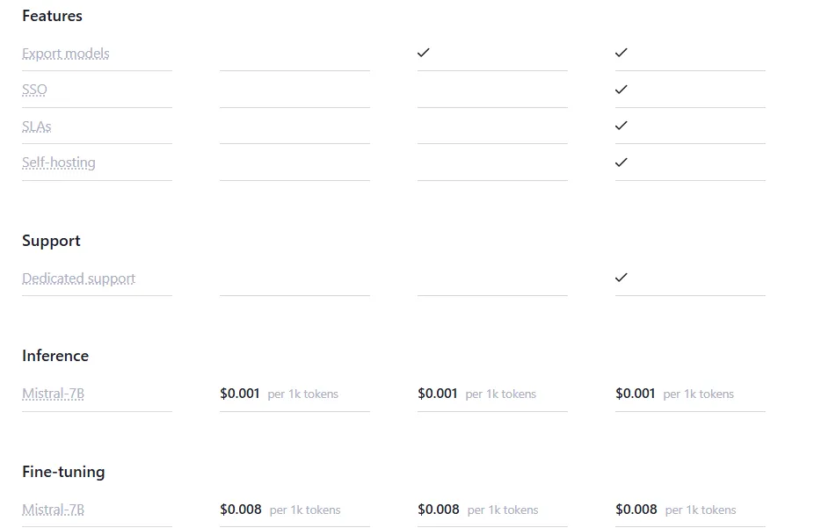Click the middle plan's $0.008 fine-tuning price

(439, 510)
